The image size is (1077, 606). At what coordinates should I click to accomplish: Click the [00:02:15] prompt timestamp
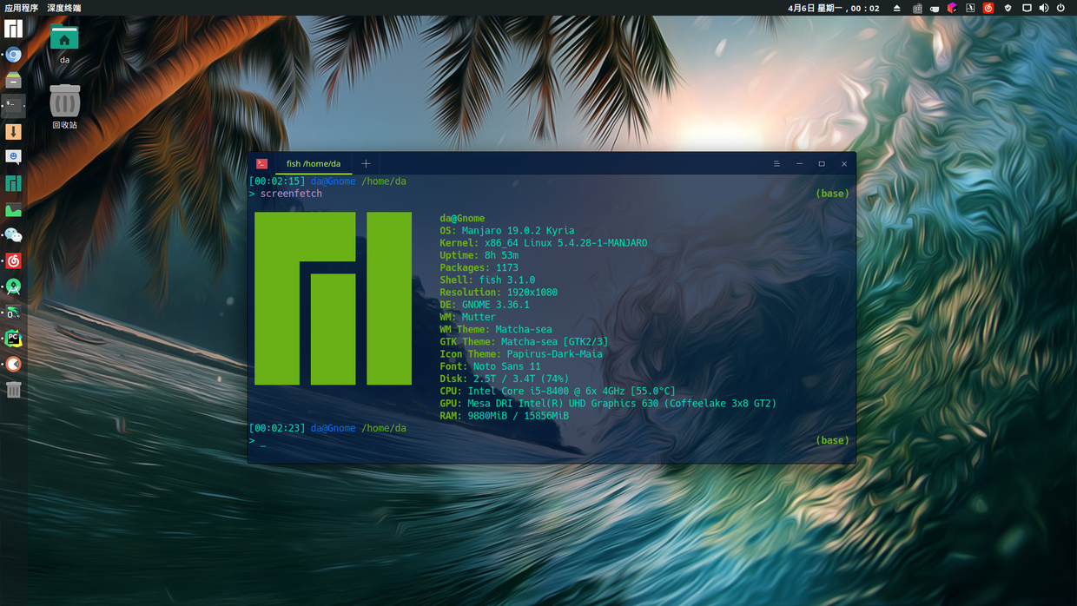277,181
